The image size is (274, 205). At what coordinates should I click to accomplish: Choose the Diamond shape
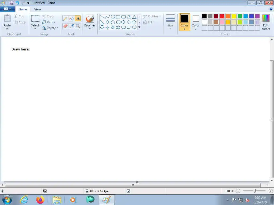108,22
